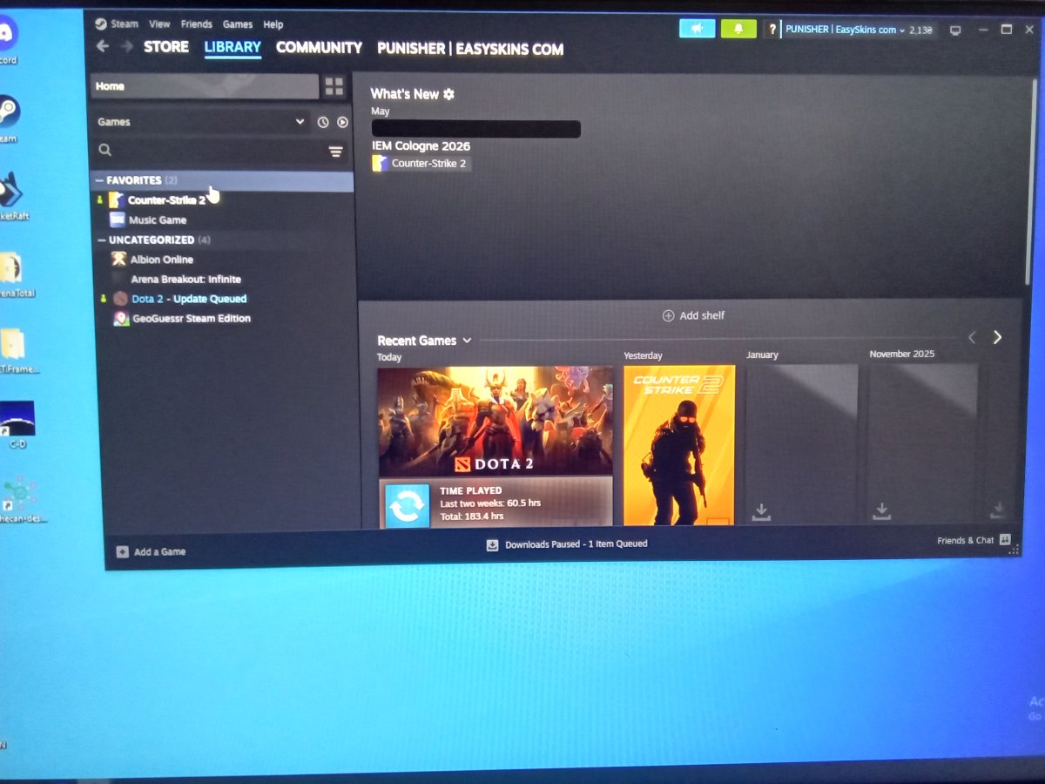Viewport: 1045px width, 784px height.
Task: Click the Discord desktop shortcut icon
Action: (7, 35)
